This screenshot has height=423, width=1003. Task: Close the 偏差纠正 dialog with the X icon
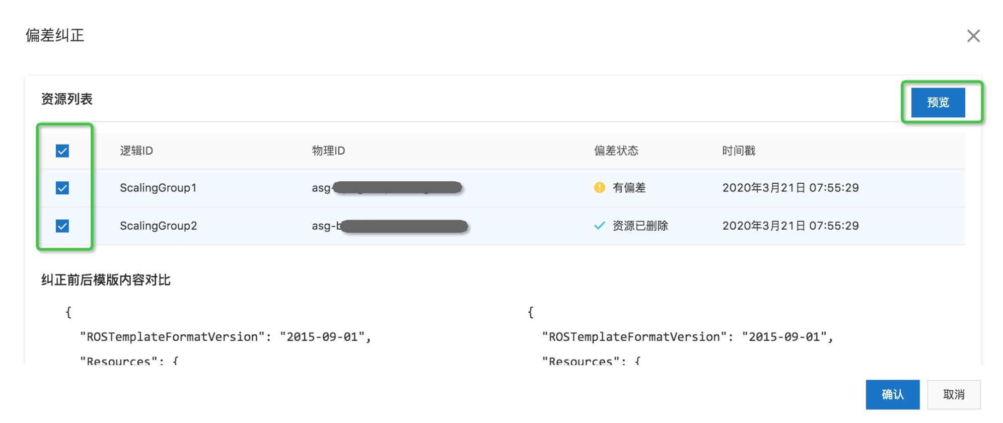973,36
